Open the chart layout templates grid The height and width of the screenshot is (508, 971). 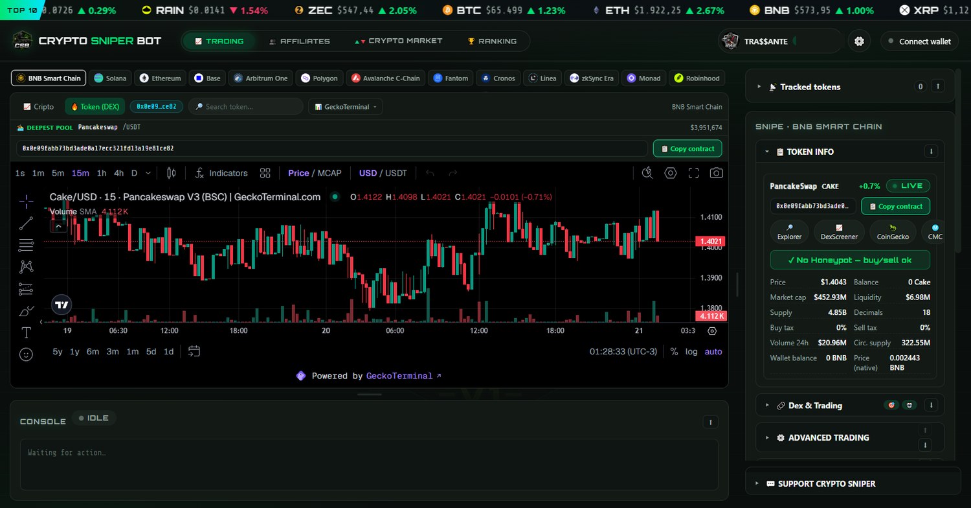point(265,173)
